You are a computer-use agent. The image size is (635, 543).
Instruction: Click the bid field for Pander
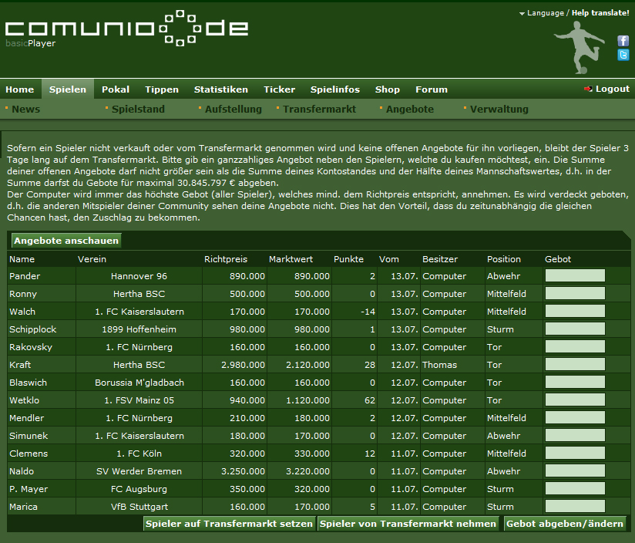tap(575, 275)
